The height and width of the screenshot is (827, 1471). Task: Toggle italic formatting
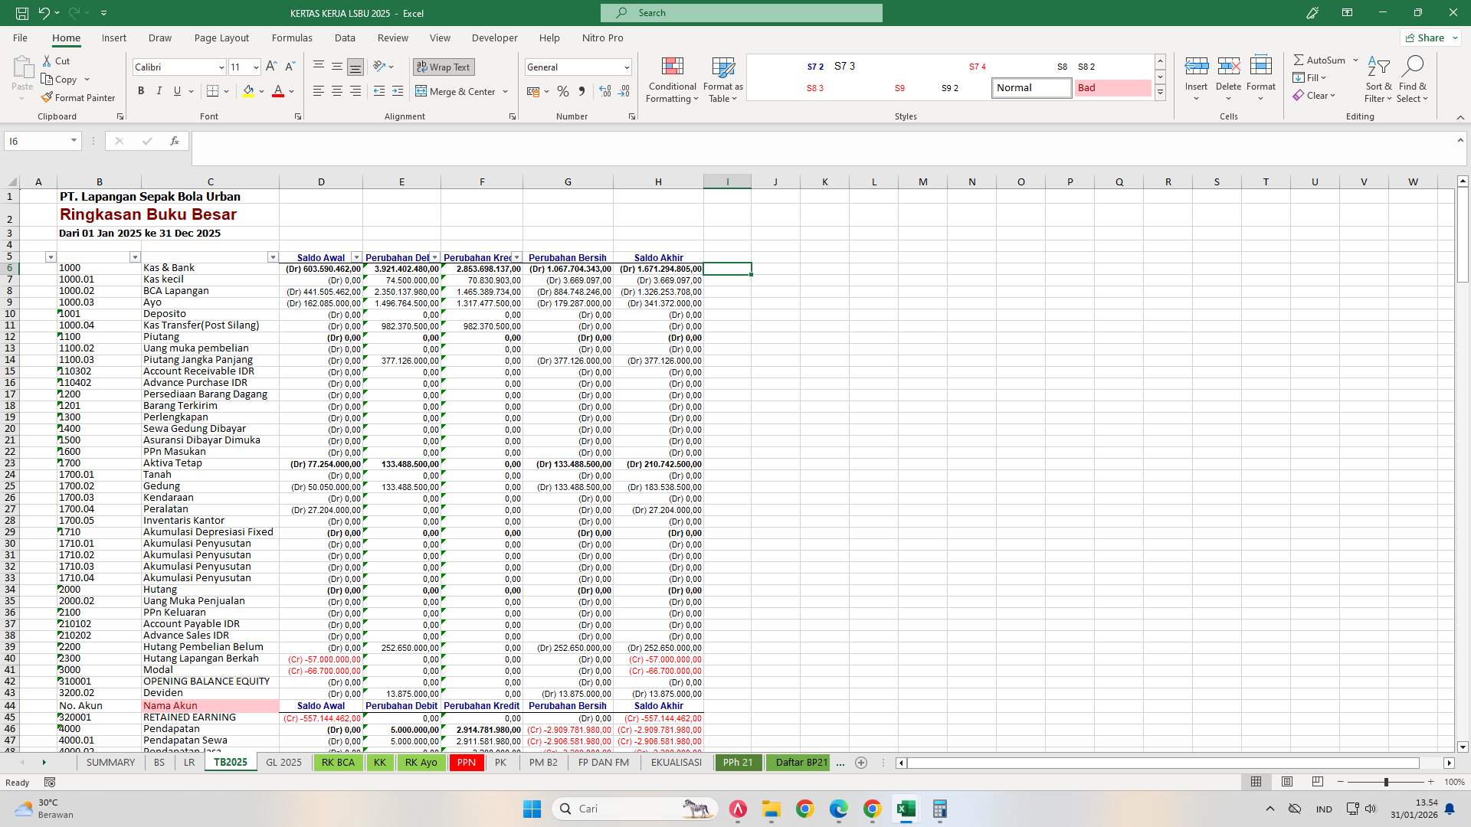coord(159,90)
